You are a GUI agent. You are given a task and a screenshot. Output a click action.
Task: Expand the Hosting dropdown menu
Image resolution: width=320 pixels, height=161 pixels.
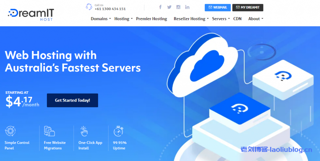[123, 19]
